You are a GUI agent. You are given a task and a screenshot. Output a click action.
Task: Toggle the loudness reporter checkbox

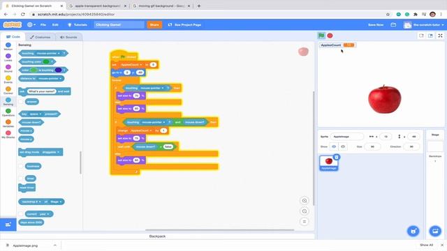[21, 166]
